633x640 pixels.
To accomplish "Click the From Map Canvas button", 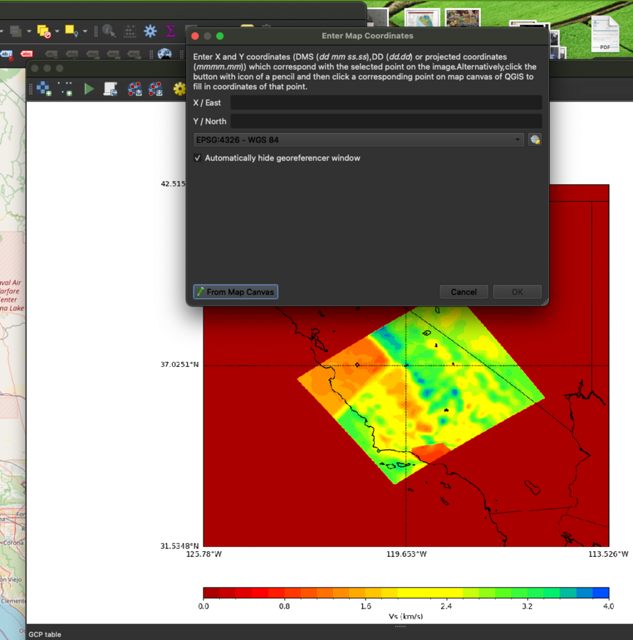I will (x=235, y=292).
